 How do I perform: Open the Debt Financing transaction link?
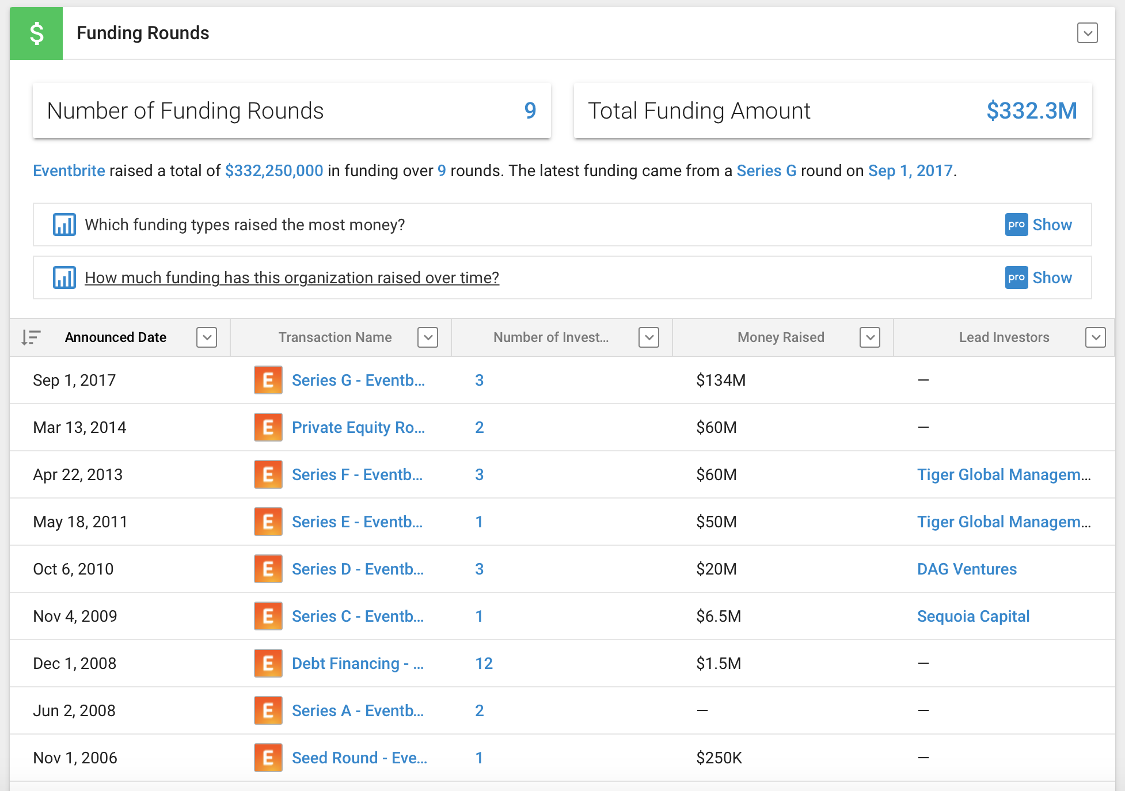[x=358, y=663]
